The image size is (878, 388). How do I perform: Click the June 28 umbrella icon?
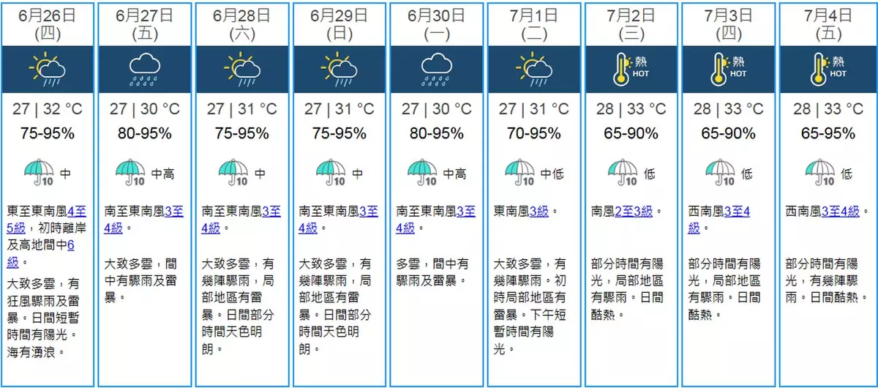point(233,174)
